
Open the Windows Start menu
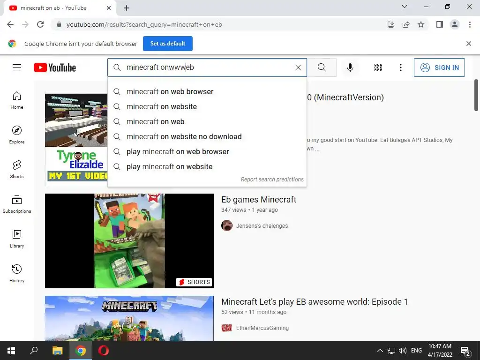[11, 351]
